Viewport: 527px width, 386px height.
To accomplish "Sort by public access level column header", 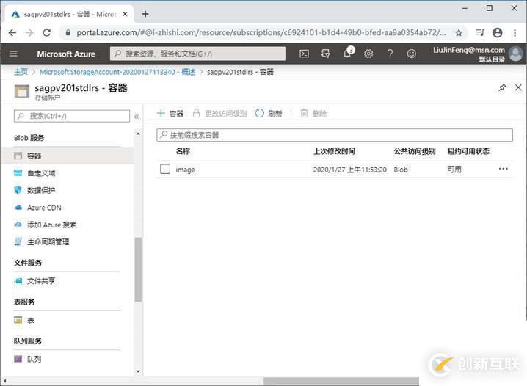I will pyautogui.click(x=415, y=151).
